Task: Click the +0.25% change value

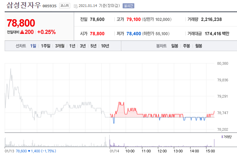Action: [x=47, y=32]
